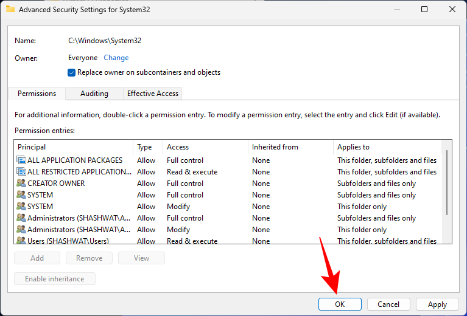Click the folder icon in title bar
This screenshot has height=316, width=467.
click(10, 10)
